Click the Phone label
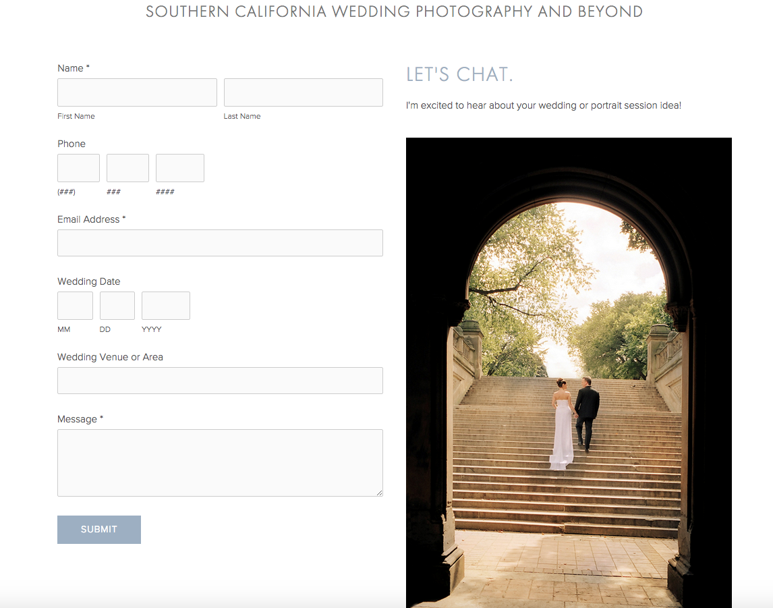Screen dimensions: 773x608 [71, 144]
